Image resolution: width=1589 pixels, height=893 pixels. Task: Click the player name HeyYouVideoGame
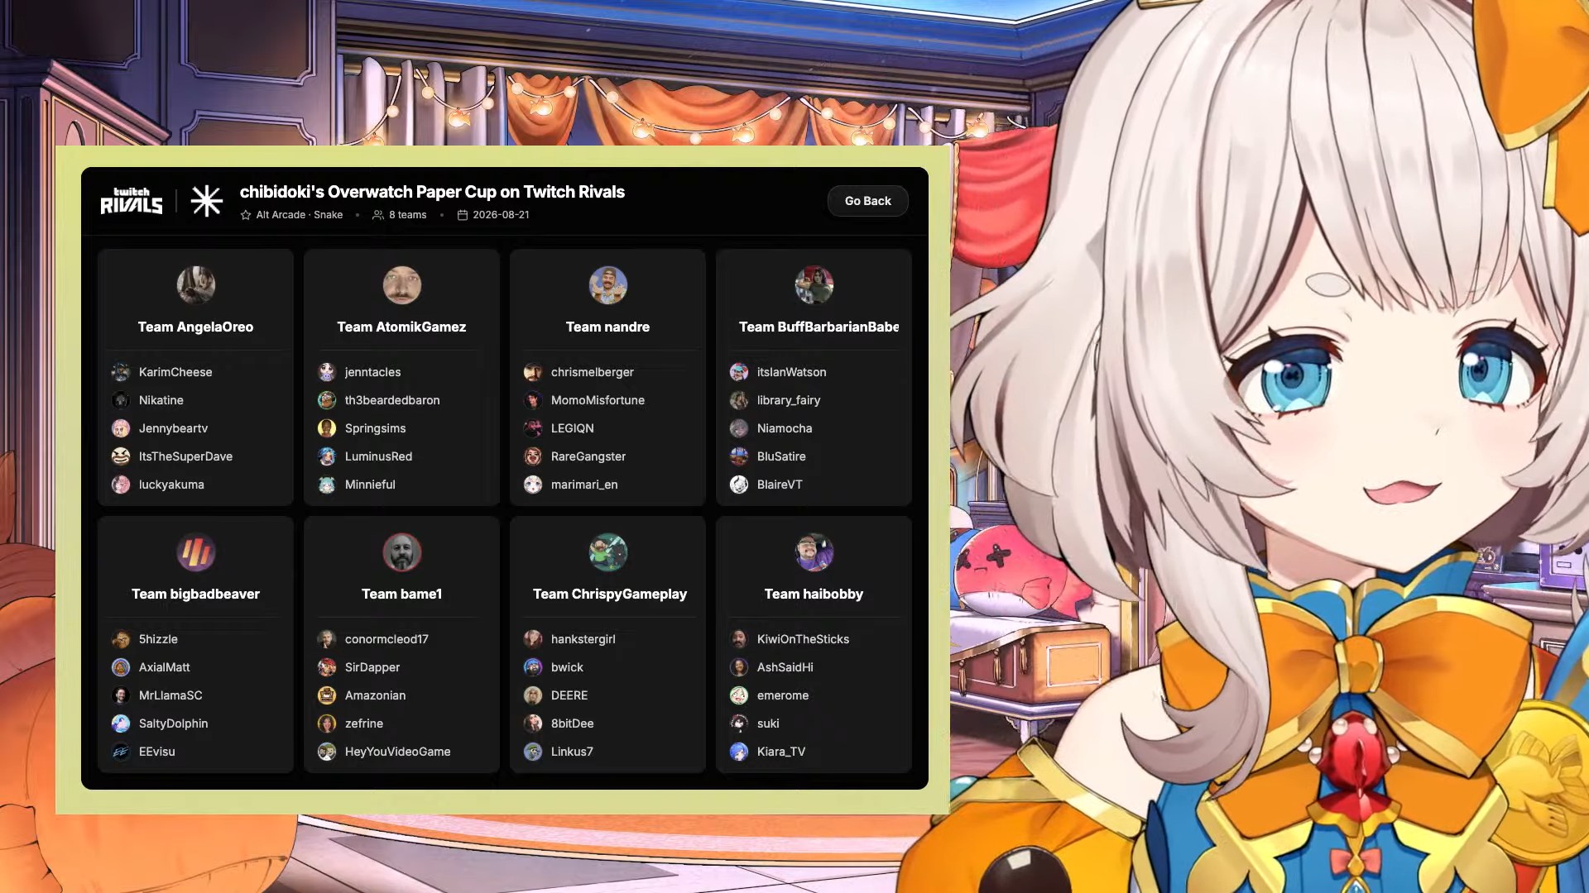(x=398, y=752)
